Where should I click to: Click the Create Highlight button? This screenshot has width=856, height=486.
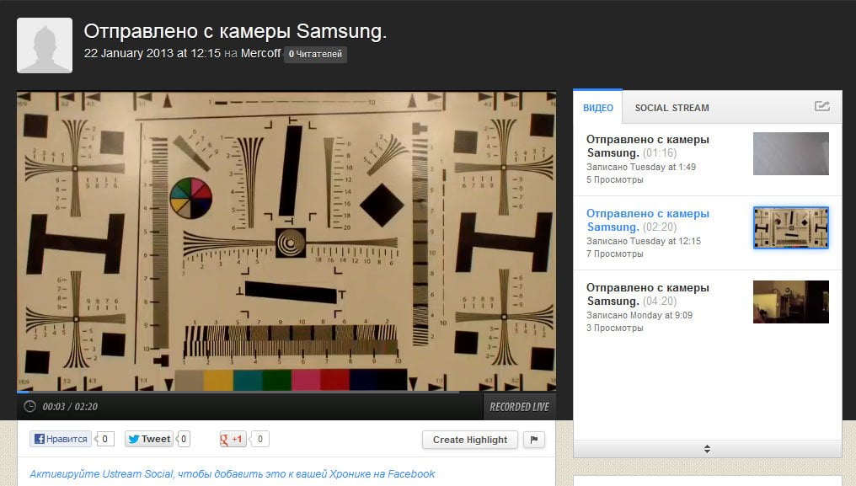(470, 440)
